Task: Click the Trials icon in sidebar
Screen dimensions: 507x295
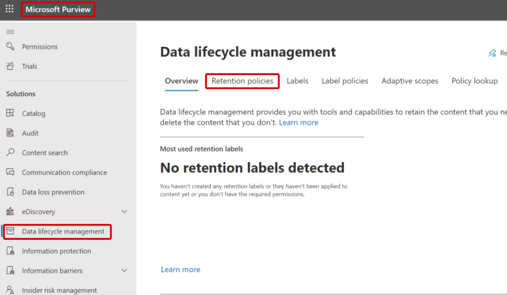Action: (x=10, y=66)
